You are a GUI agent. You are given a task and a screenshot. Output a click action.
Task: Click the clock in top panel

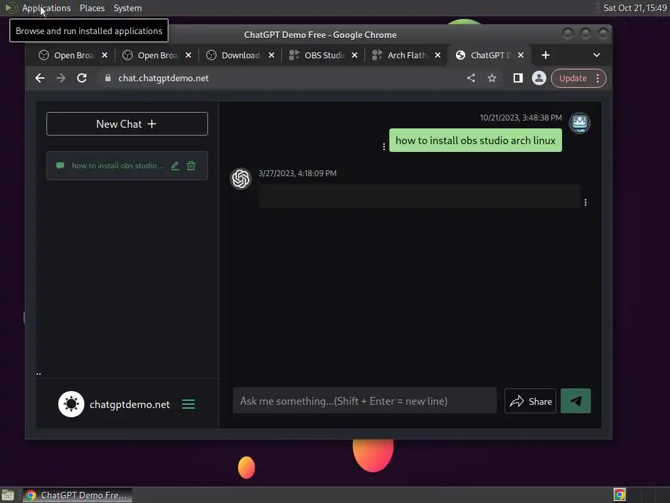click(635, 8)
